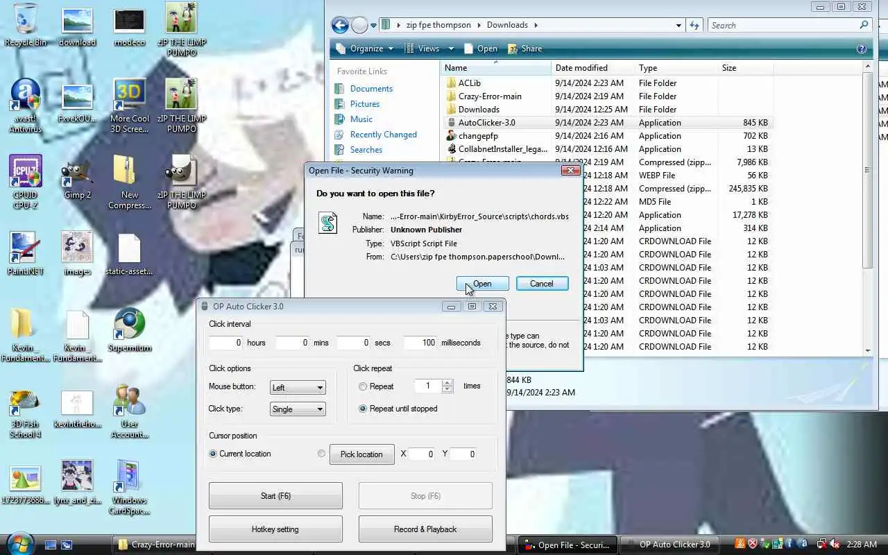Expand the breadcrumb arrow after Downloads
Screen dimensions: 888x555
536,25
